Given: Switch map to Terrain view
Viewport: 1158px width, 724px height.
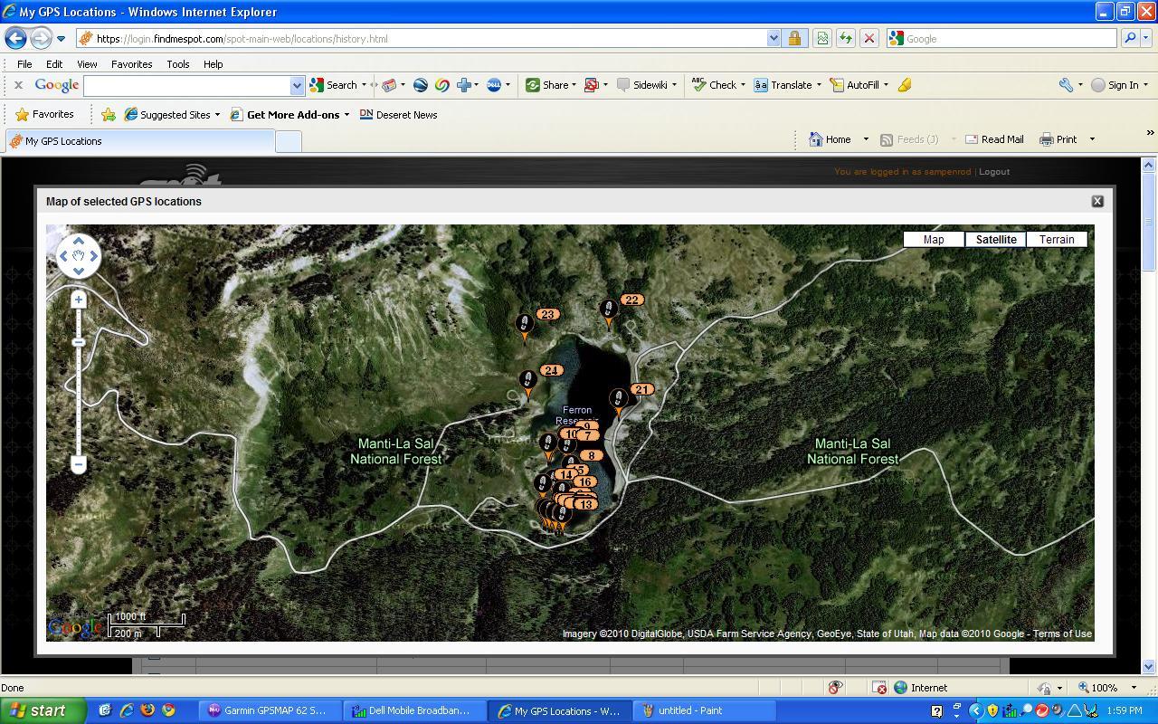Looking at the screenshot, I should 1057,240.
